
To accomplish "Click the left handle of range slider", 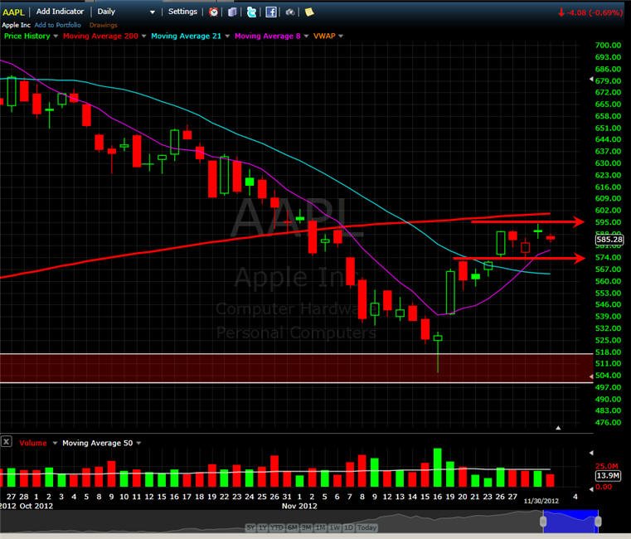I will pos(543,522).
